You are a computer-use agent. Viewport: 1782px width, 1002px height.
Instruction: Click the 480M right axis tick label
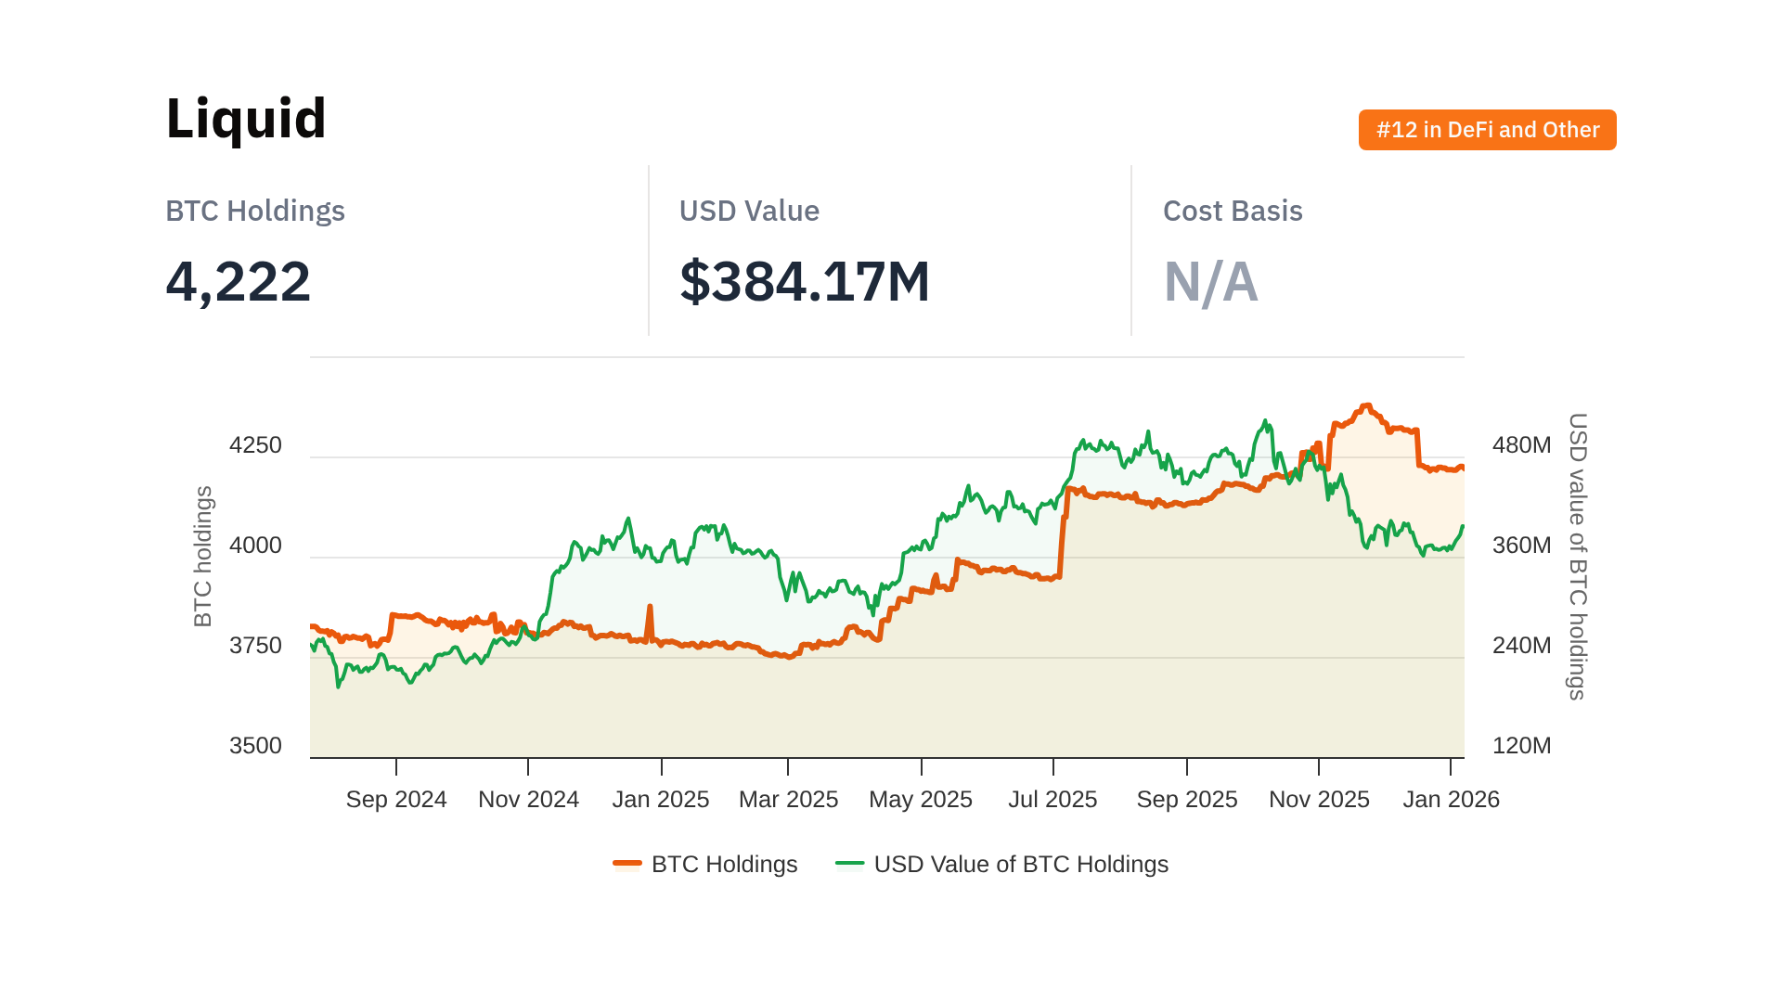1521,445
